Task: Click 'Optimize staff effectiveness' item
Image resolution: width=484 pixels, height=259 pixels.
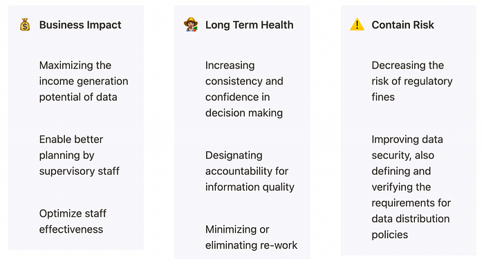Action: pyautogui.click(x=73, y=222)
